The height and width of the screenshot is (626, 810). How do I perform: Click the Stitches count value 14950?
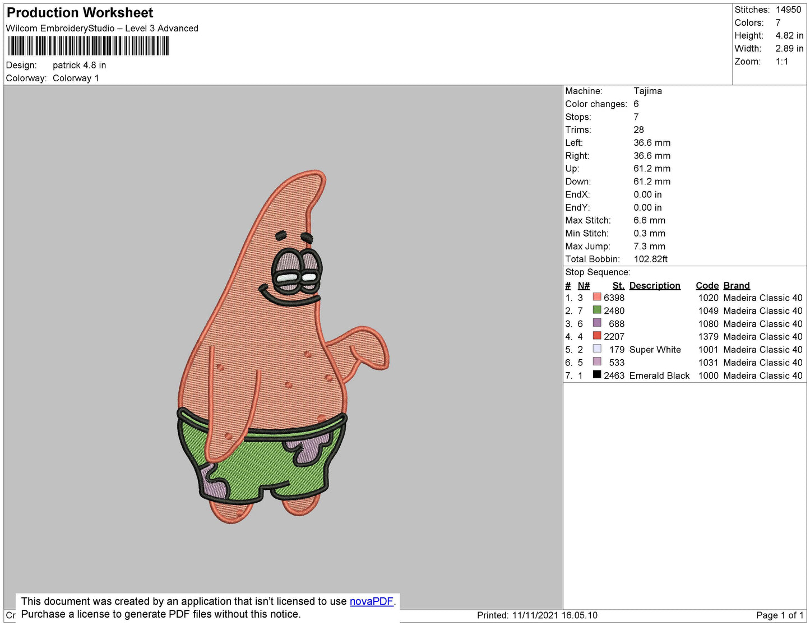788,10
